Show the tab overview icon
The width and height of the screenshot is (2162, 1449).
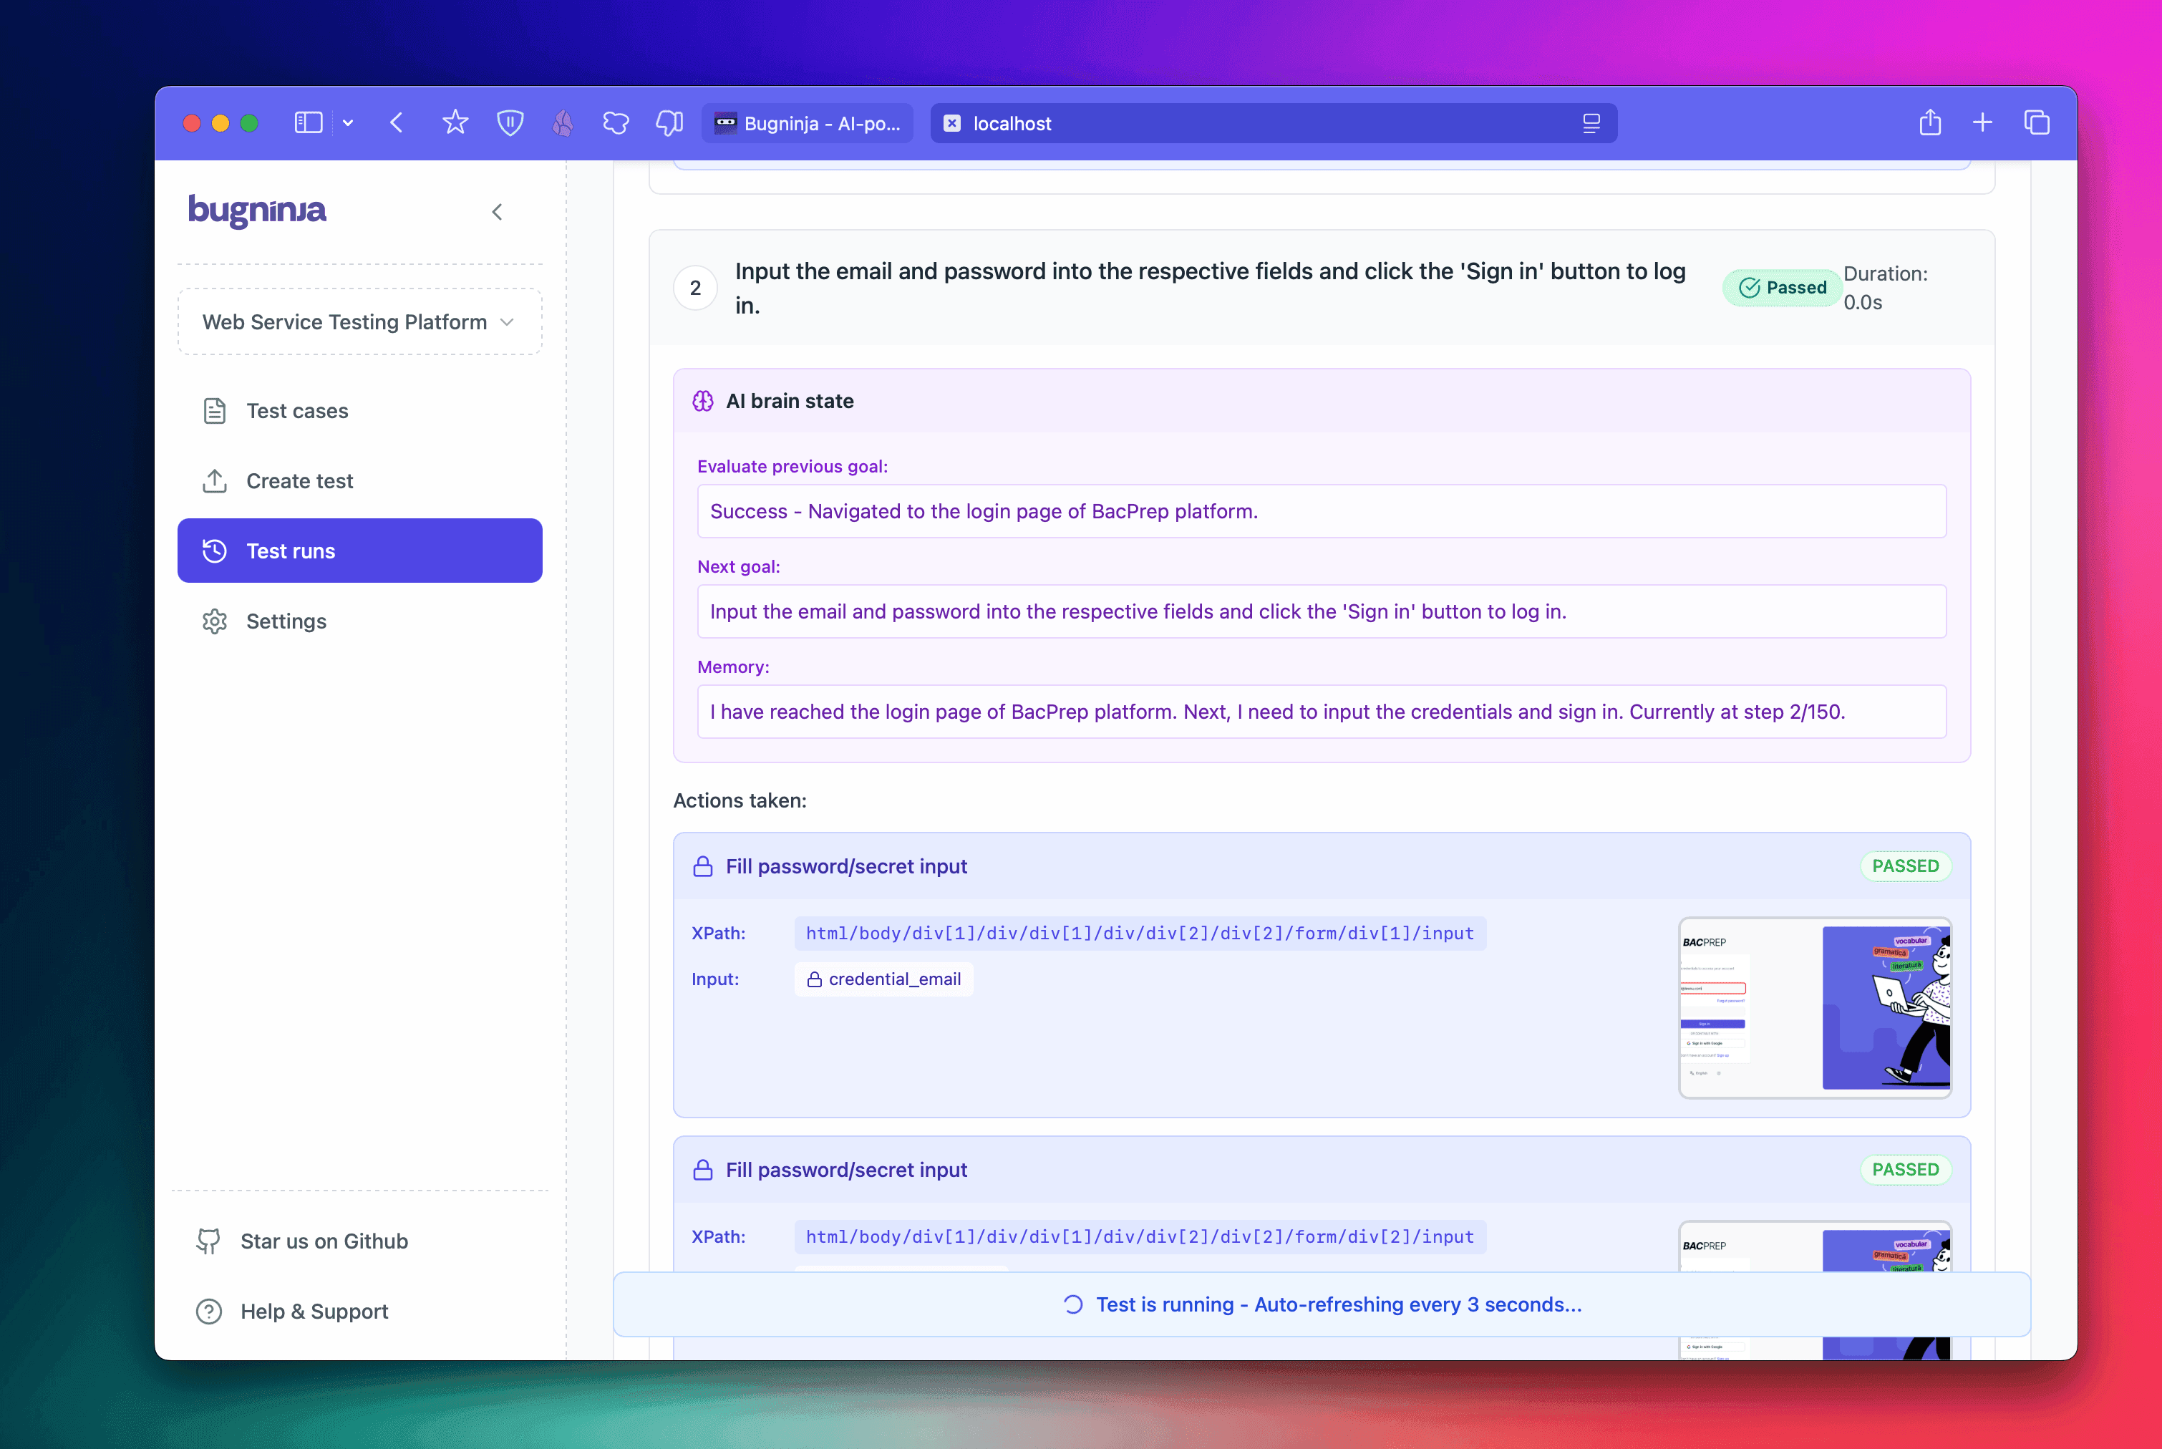[2037, 122]
